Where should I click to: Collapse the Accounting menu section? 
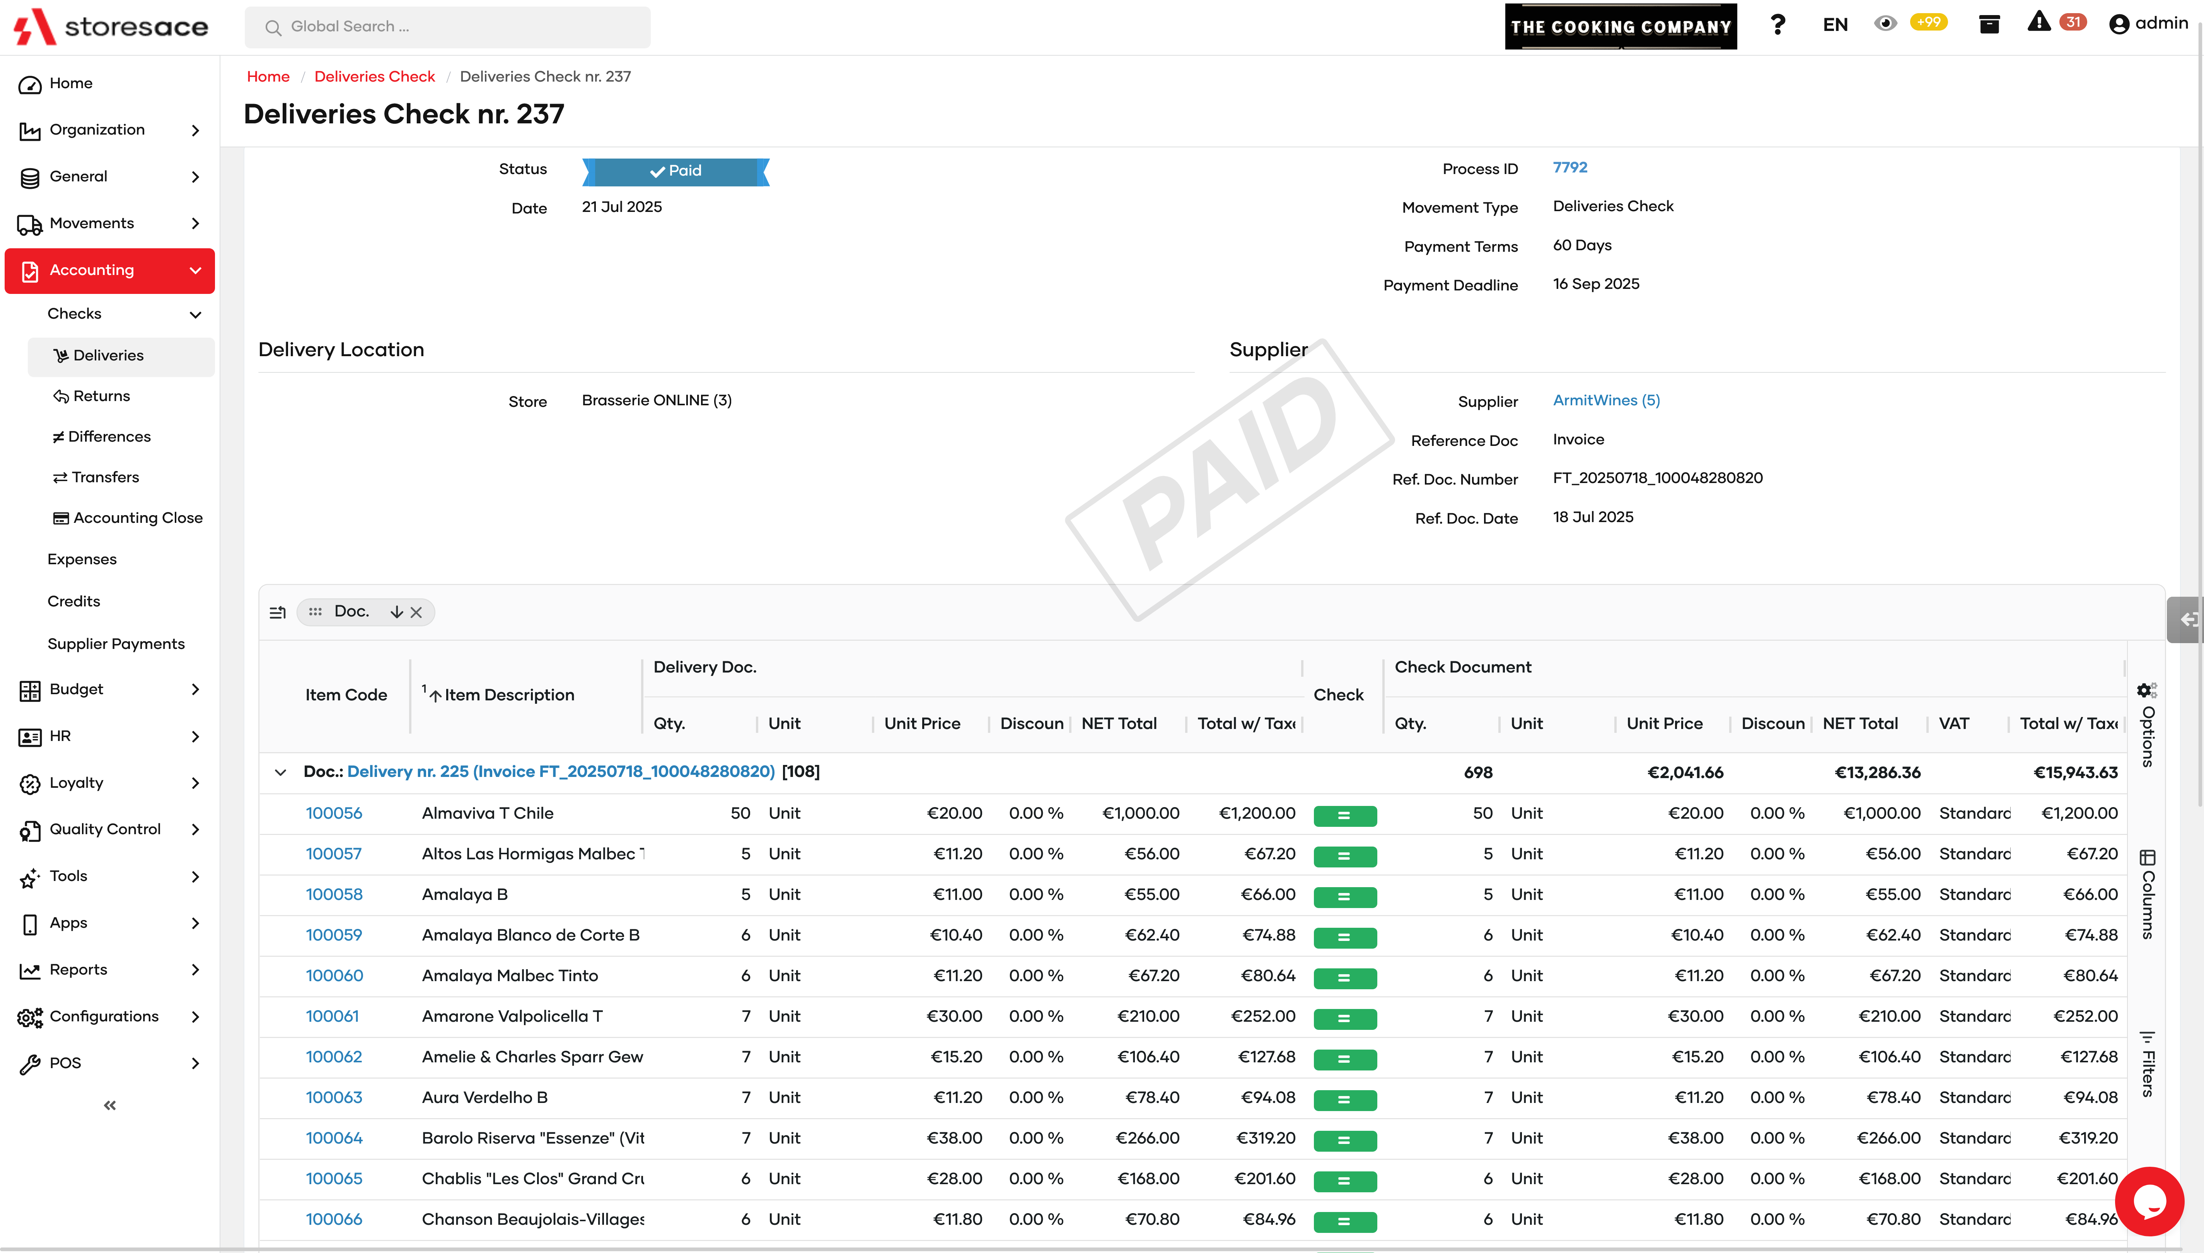(195, 270)
